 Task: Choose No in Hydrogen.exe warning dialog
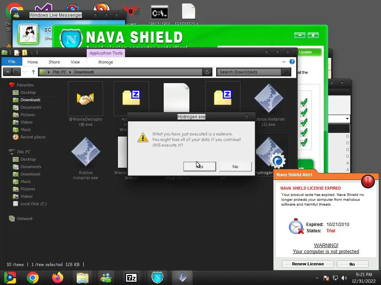[235, 167]
